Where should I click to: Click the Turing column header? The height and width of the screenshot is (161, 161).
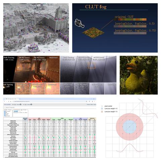(x=54, y=119)
